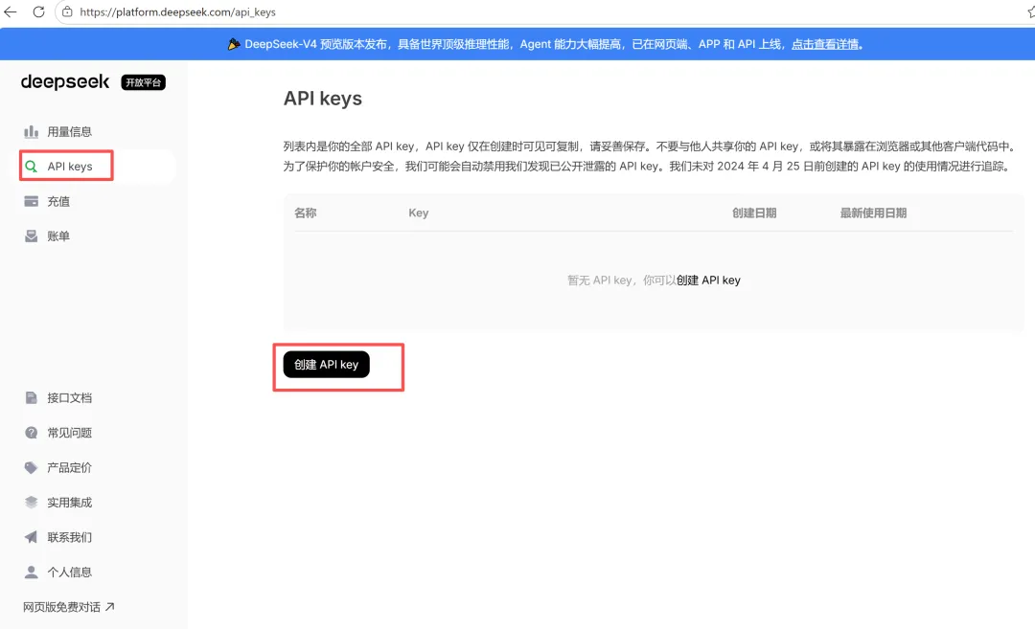This screenshot has height=629, width=1035.
Task: Click the site info lock icon
Action: pyautogui.click(x=67, y=11)
